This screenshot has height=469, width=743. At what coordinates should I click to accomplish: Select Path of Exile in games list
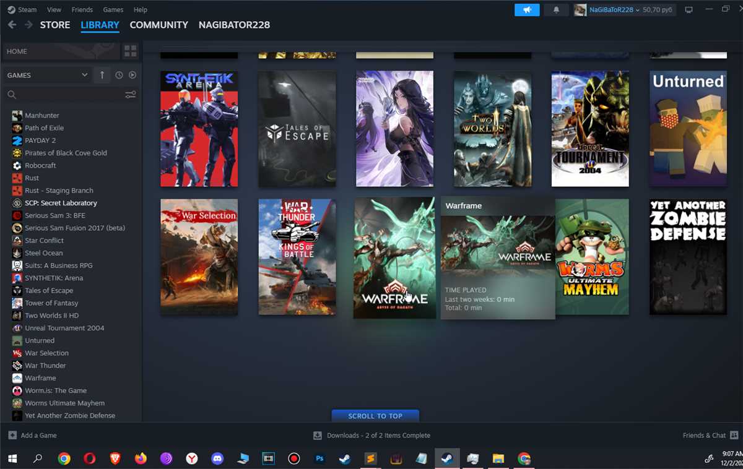coord(44,128)
